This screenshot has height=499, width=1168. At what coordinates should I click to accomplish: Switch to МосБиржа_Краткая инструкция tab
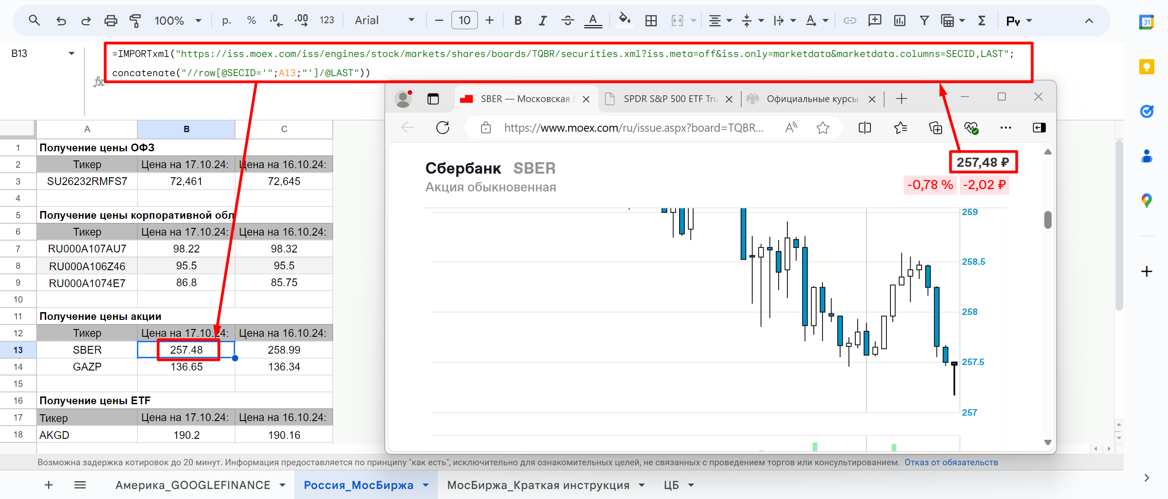538,485
